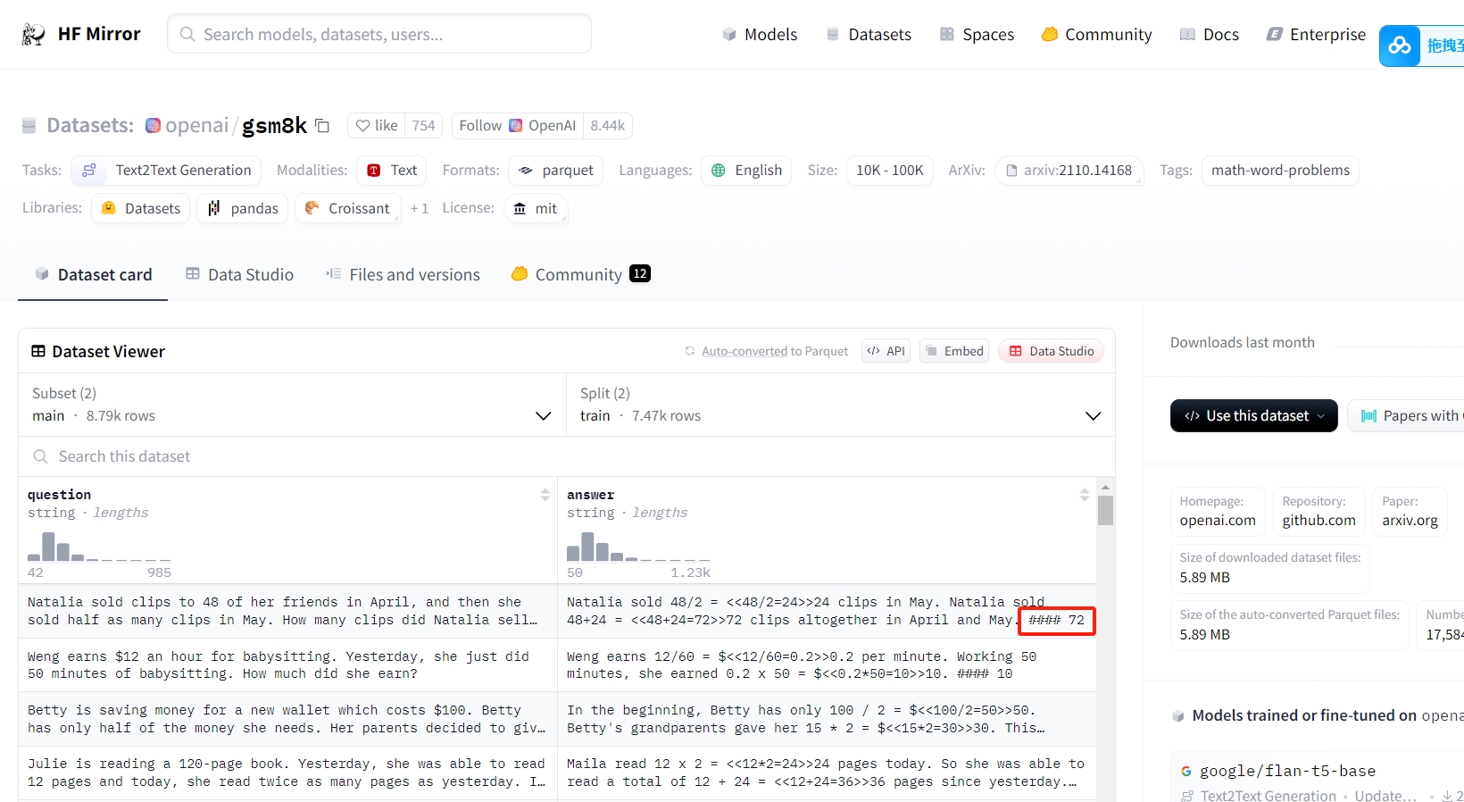Select the 10K - 100K size tag
The image size is (1464, 802).
tap(890, 171)
